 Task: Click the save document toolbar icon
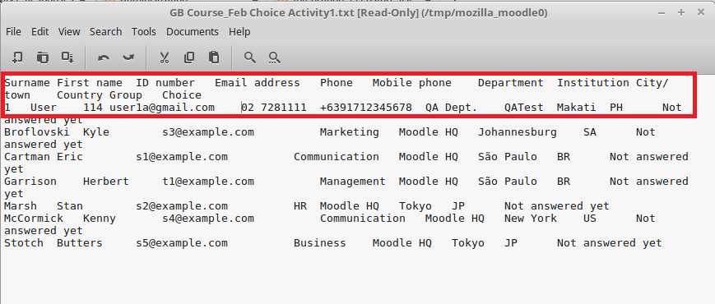click(x=68, y=58)
